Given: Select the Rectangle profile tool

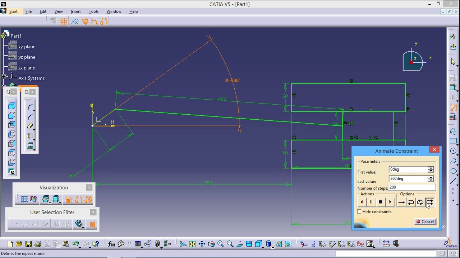Looking at the screenshot, I should click(454, 141).
